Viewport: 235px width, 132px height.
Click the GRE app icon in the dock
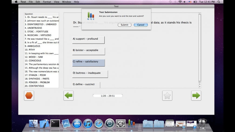[132, 123]
